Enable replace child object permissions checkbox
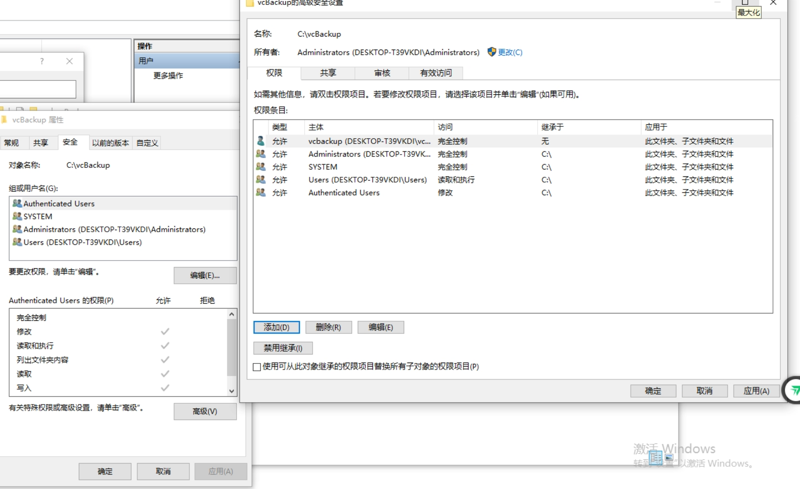Viewport: 800px width, 489px height. [257, 367]
